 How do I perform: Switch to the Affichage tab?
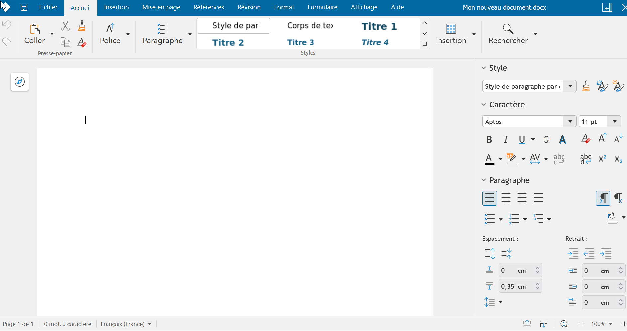pyautogui.click(x=364, y=7)
